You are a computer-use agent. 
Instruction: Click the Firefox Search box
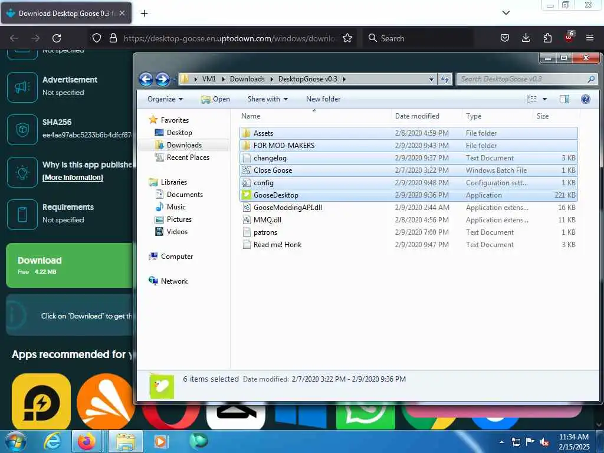pos(418,38)
